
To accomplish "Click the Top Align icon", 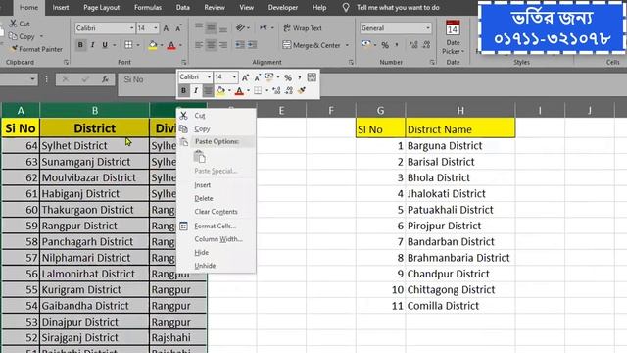I will 199,27.
